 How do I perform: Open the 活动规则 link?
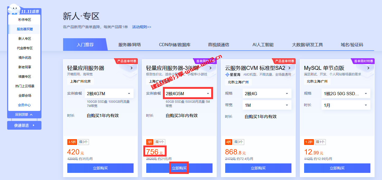point(141,27)
